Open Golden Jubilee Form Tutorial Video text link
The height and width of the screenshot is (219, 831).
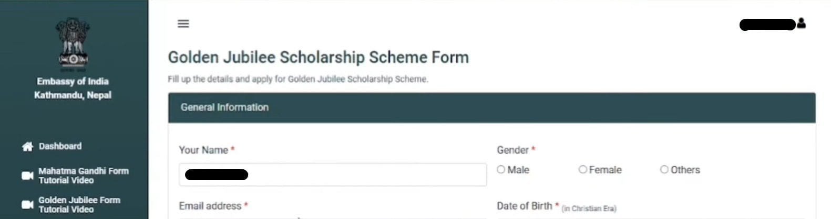tap(79, 204)
